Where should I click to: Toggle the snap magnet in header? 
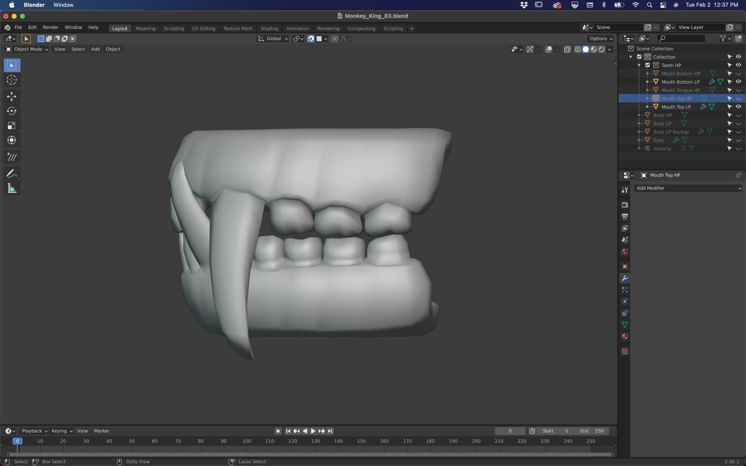coord(311,39)
